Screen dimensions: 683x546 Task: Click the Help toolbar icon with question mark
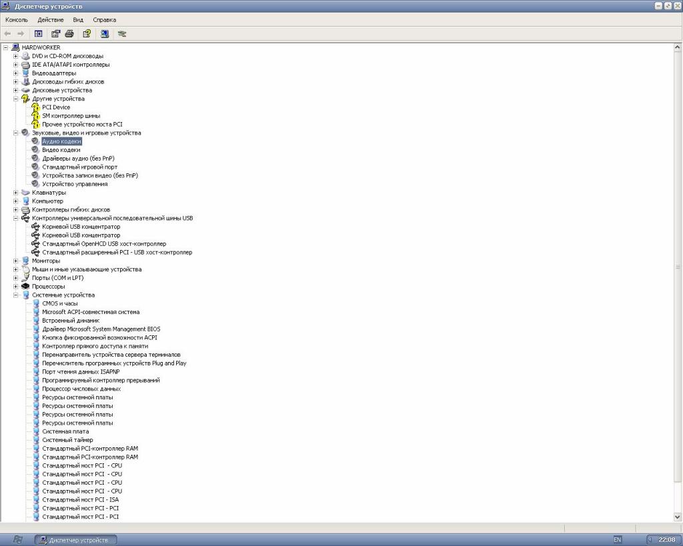(87, 33)
